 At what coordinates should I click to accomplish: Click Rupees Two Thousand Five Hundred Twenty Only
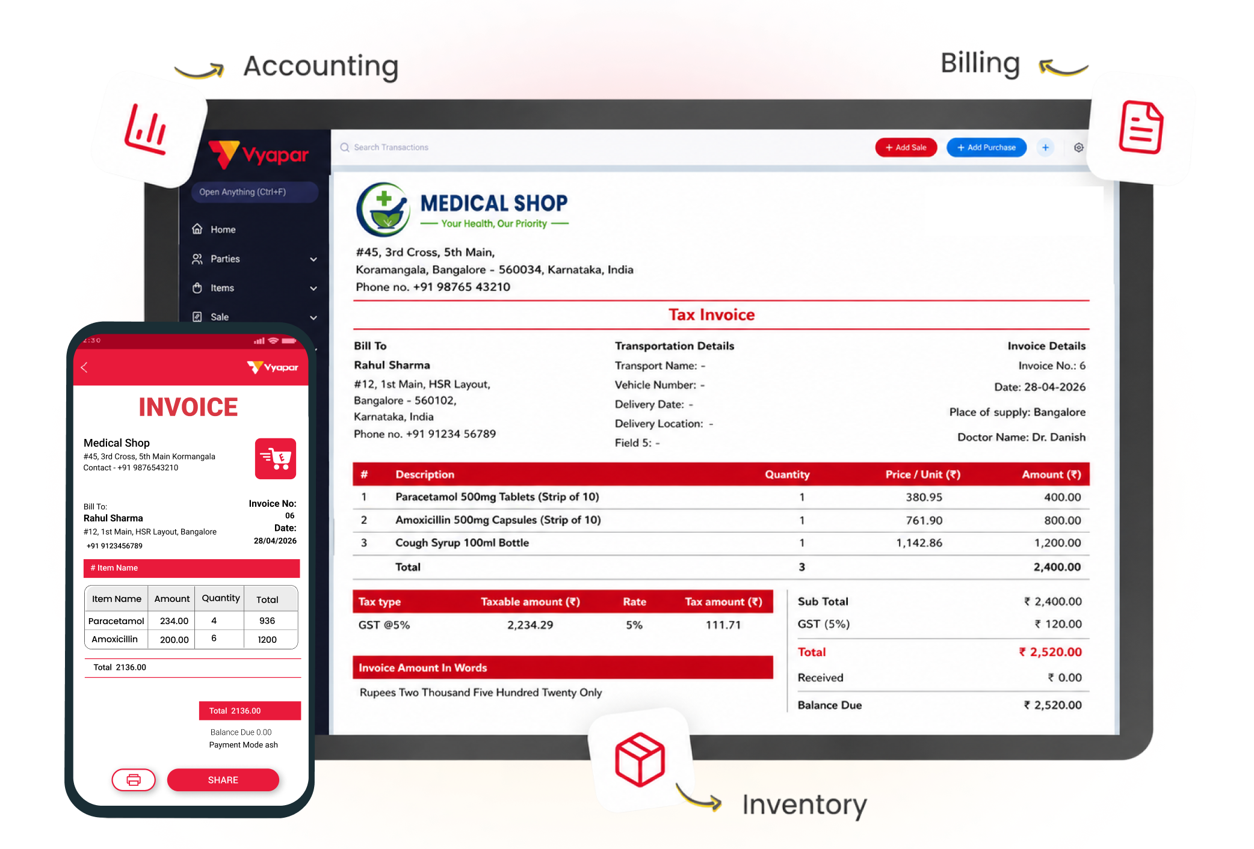(481, 692)
